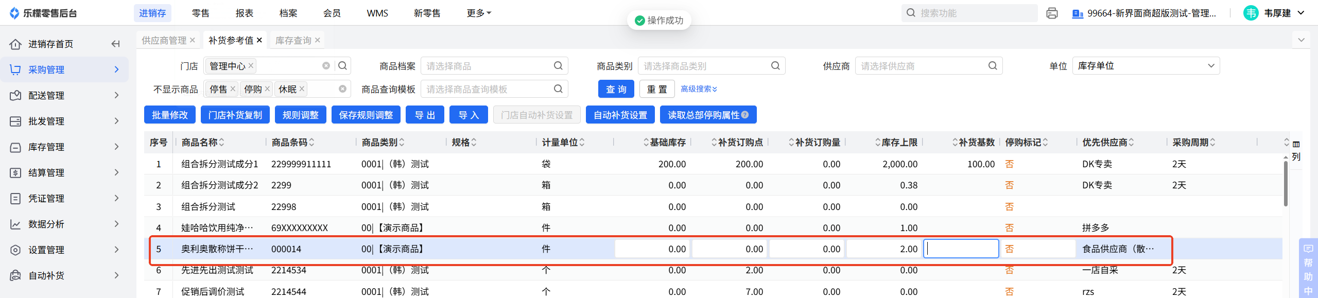The height and width of the screenshot is (298, 1318).
Task: Close the 供应商管理 tab
Action: tap(193, 40)
